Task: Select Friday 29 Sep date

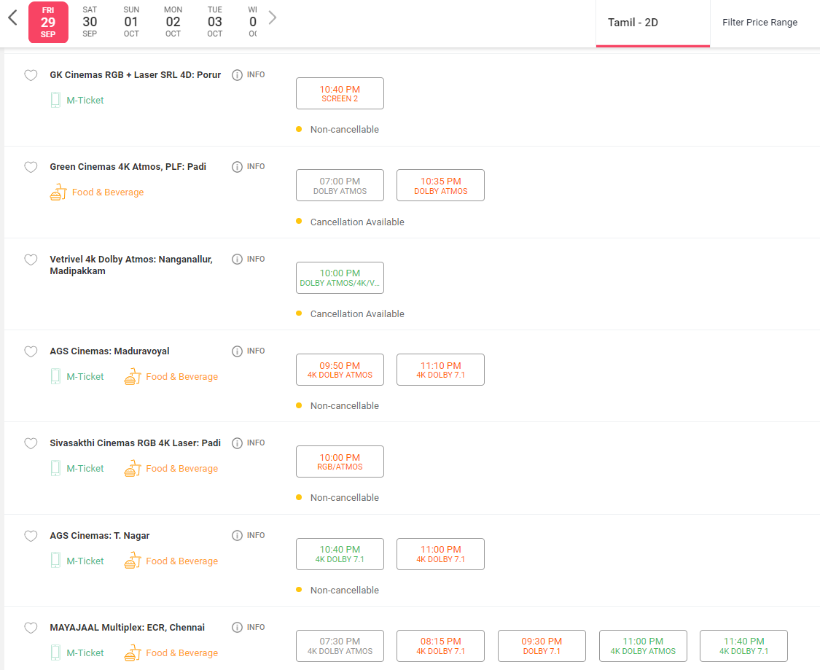Action: tap(48, 22)
